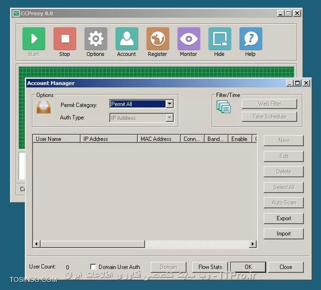The width and height of the screenshot is (321, 290).
Task: Click the MAC Address column header
Action: click(159, 139)
